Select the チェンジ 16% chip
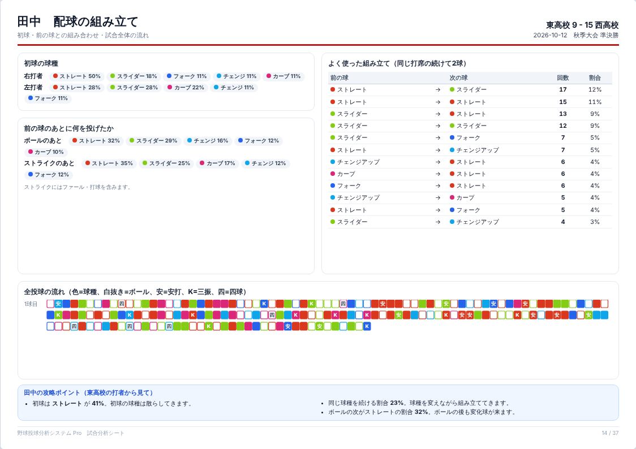The height and width of the screenshot is (449, 636). [x=208, y=141]
